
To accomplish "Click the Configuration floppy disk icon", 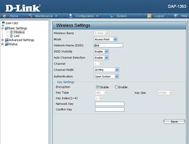I will (71, 16).
